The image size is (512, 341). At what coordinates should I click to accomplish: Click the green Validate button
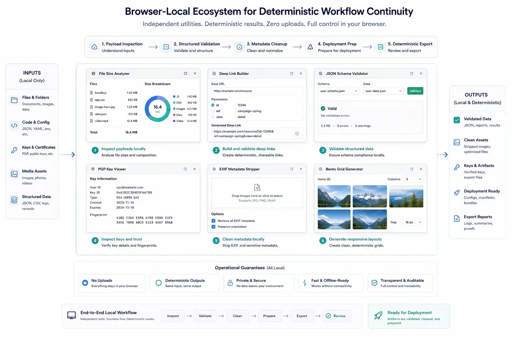click(x=415, y=91)
